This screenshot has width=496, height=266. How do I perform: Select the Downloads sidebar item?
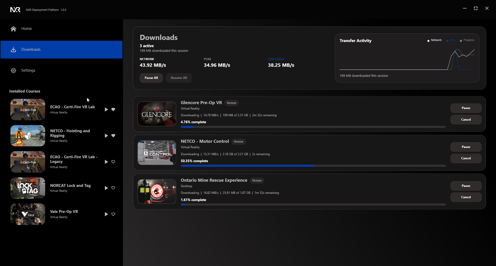pyautogui.click(x=61, y=49)
